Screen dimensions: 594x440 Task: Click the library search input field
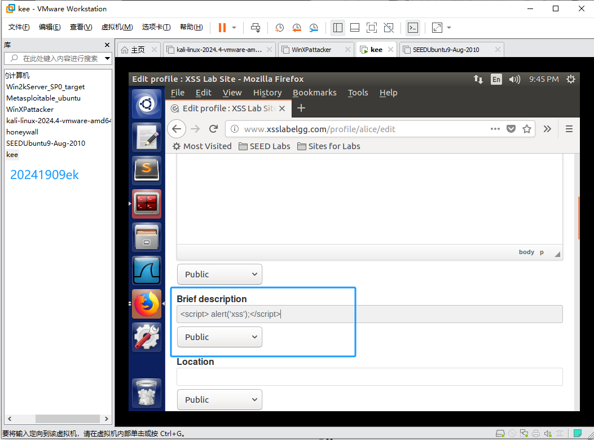(x=56, y=58)
